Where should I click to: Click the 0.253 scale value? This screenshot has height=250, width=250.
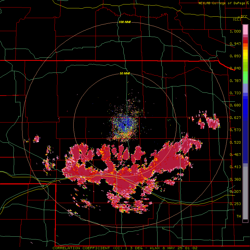(x=235, y=204)
